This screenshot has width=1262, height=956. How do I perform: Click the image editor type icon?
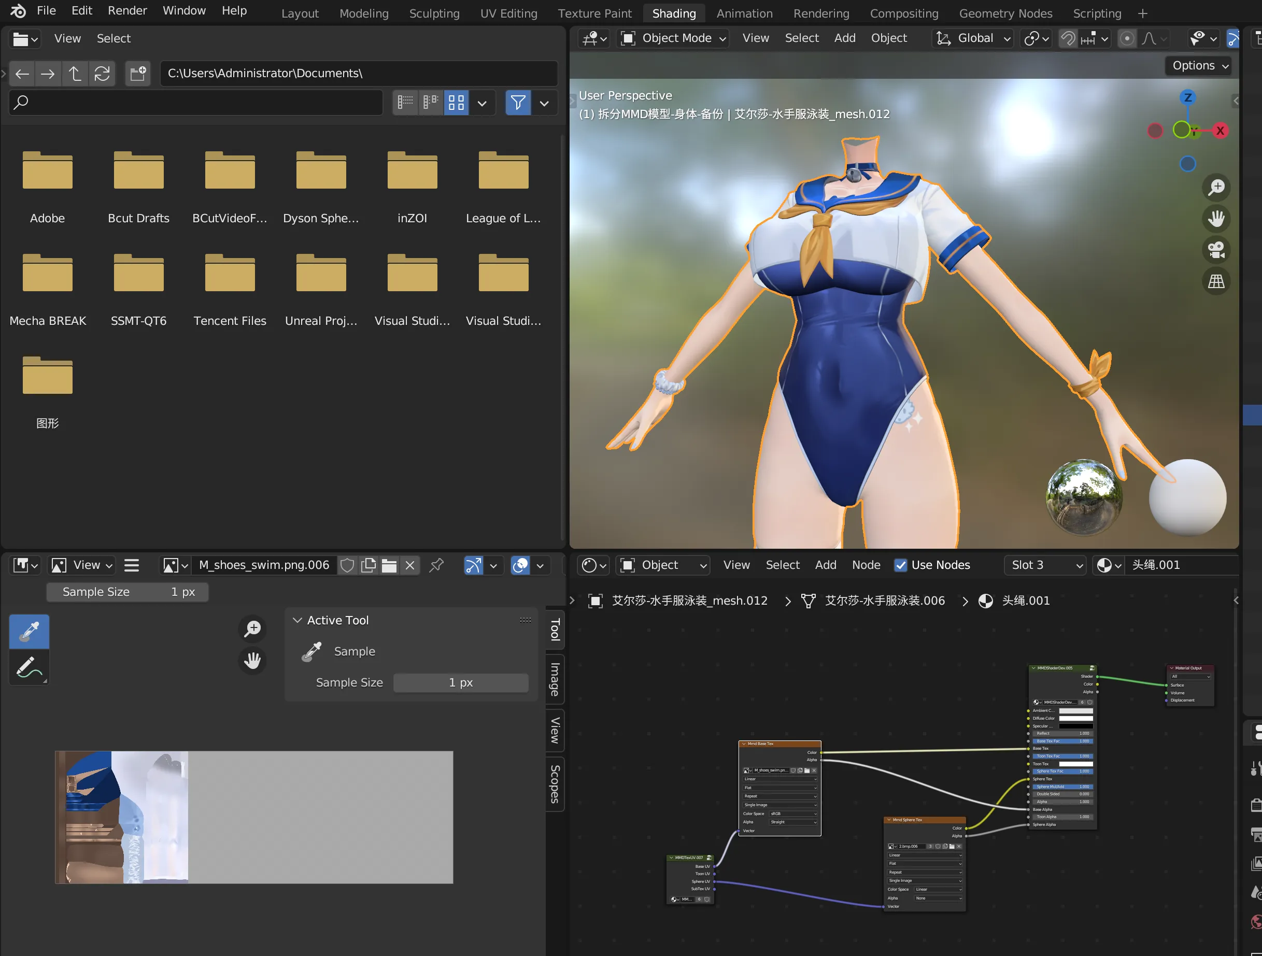click(x=25, y=565)
